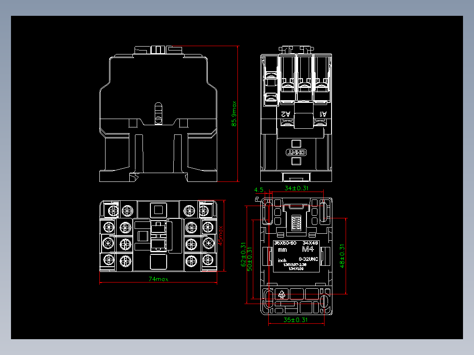Select the 50±0.31 vertical dimension text
Viewport: 474px width, 355px height.
[x=249, y=259]
